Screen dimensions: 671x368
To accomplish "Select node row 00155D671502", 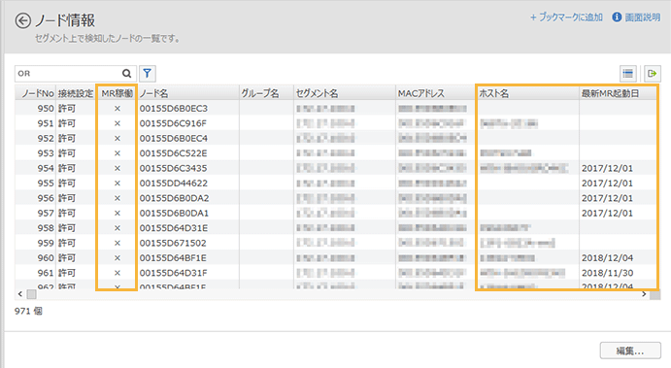I will [336, 243].
